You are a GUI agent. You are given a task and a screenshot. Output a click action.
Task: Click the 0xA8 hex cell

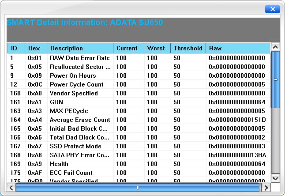click(35, 155)
